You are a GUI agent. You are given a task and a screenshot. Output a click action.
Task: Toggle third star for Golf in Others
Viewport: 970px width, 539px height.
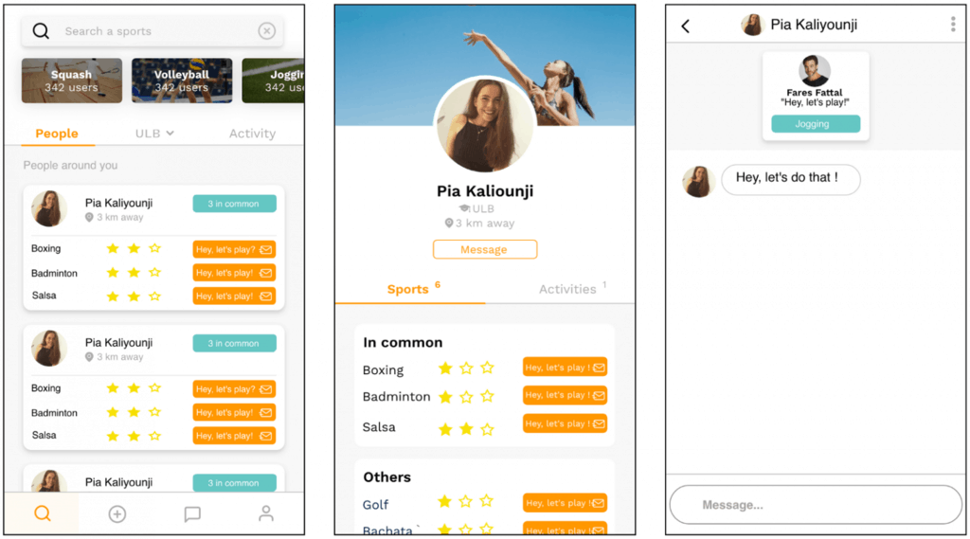[x=487, y=500]
